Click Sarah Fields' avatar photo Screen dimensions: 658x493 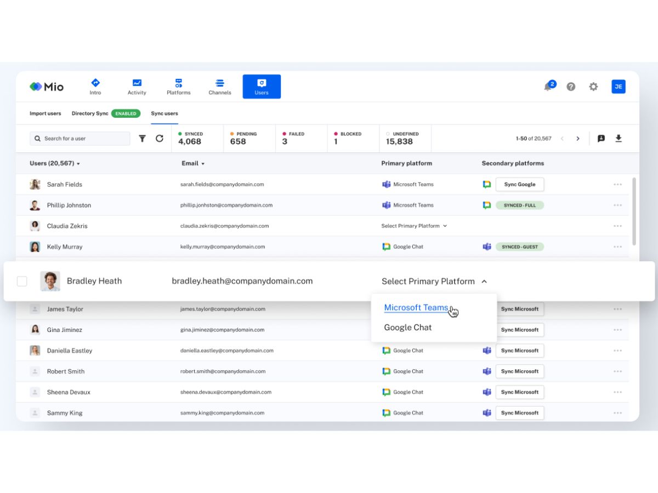point(35,185)
